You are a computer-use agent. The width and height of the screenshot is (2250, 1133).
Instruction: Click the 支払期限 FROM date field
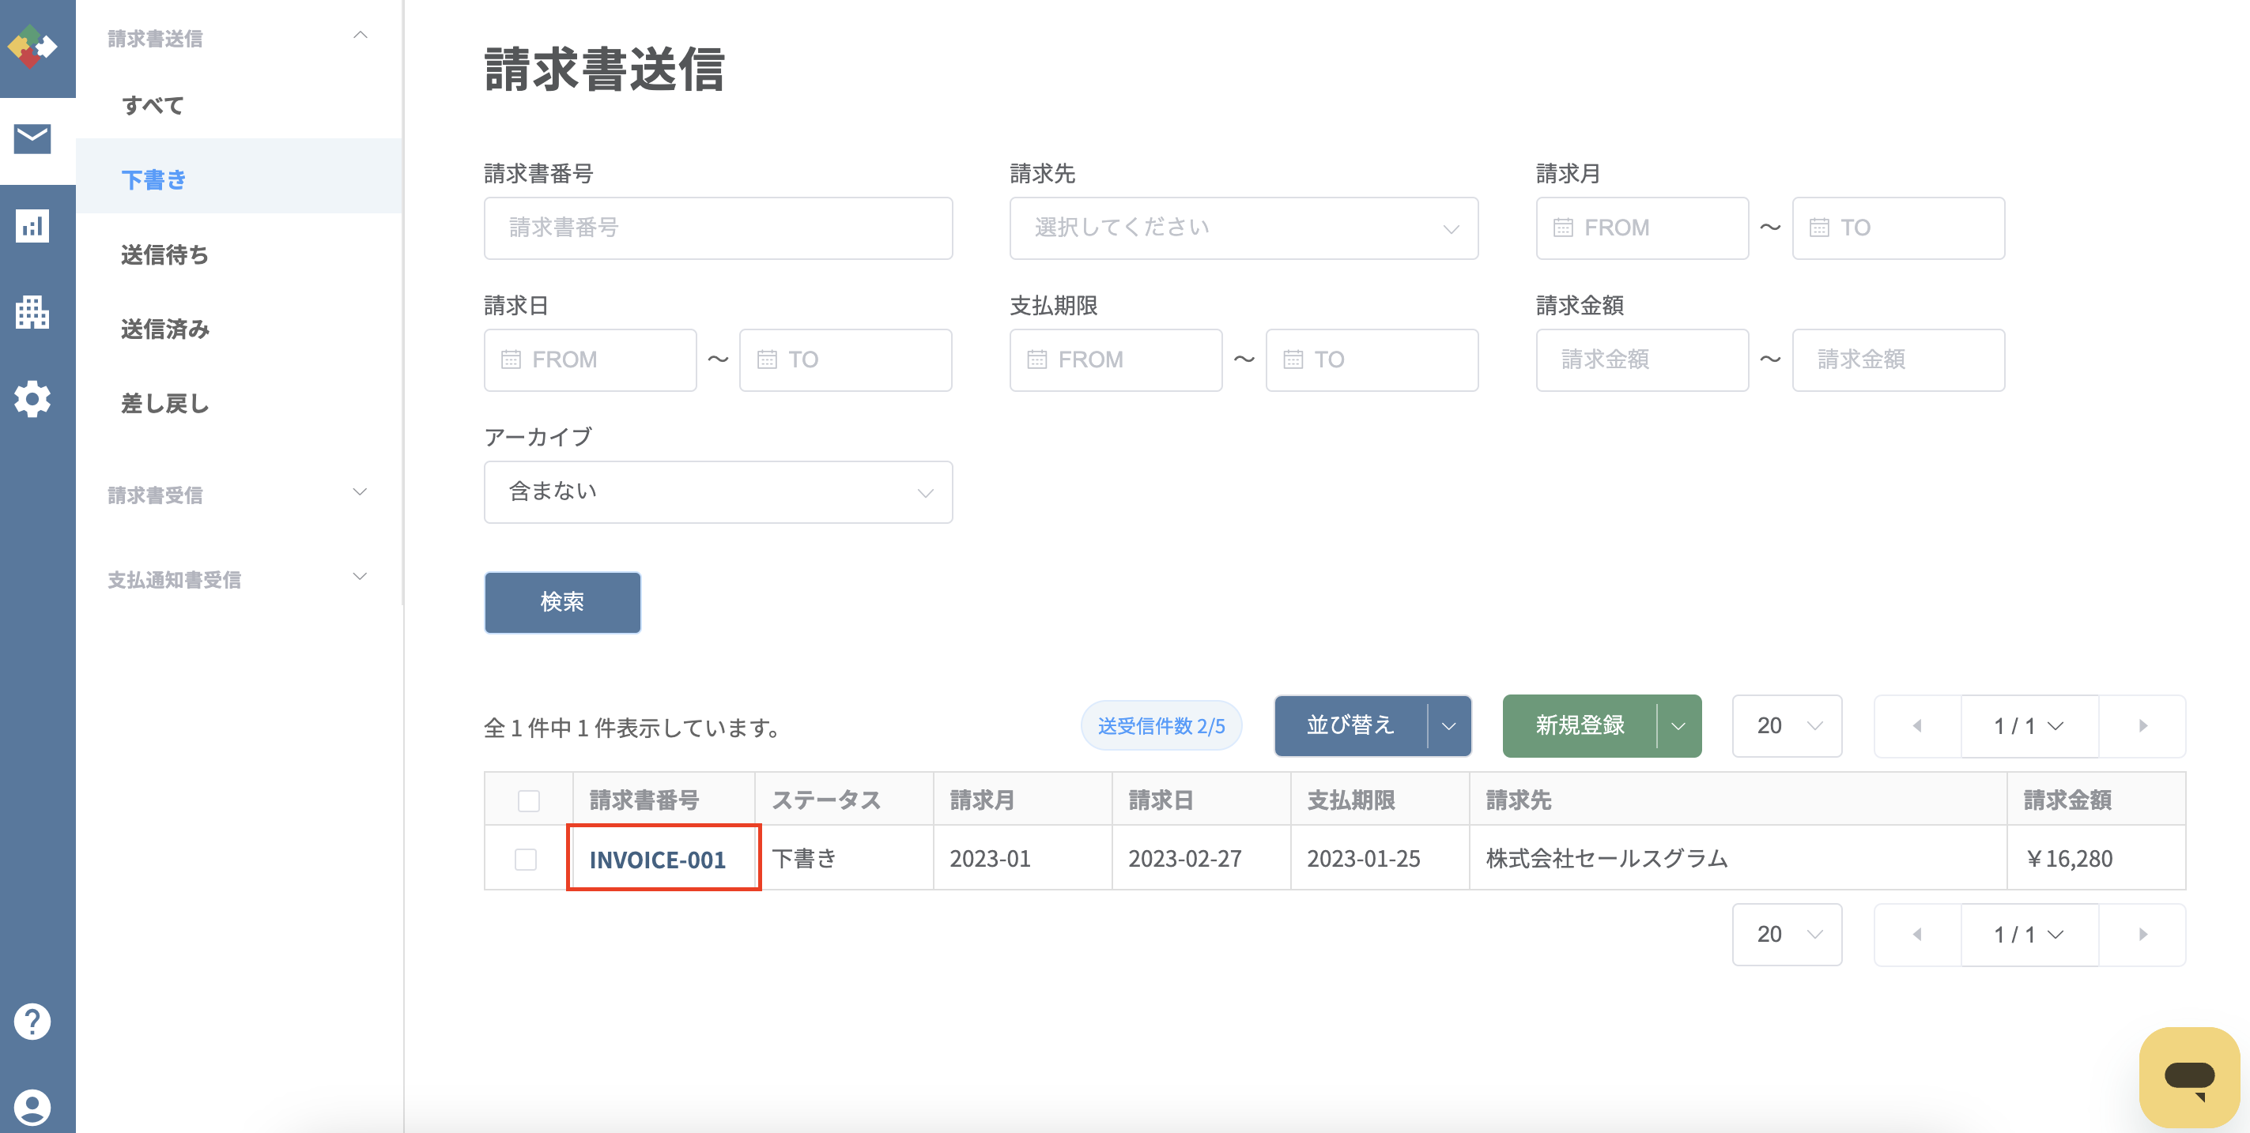(x=1116, y=360)
